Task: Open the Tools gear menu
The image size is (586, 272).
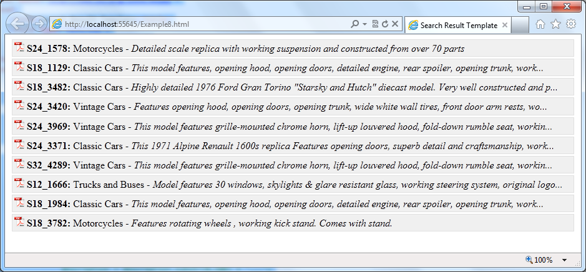Action: 571,24
